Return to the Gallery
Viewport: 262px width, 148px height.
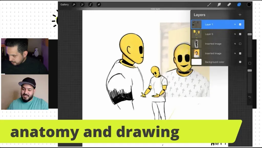point(65,5)
